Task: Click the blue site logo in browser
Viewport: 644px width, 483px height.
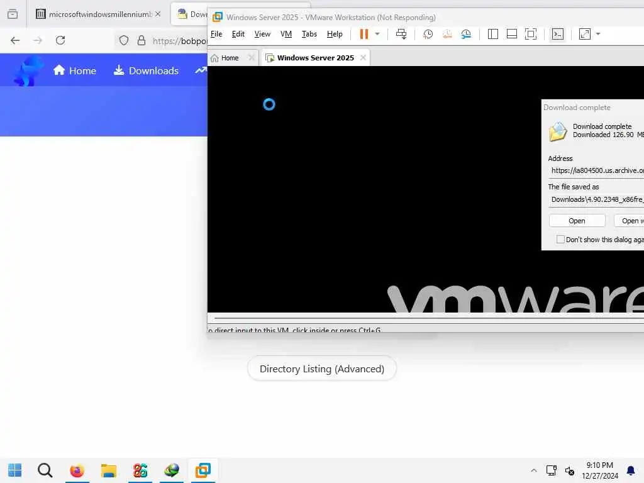Action: click(x=28, y=71)
